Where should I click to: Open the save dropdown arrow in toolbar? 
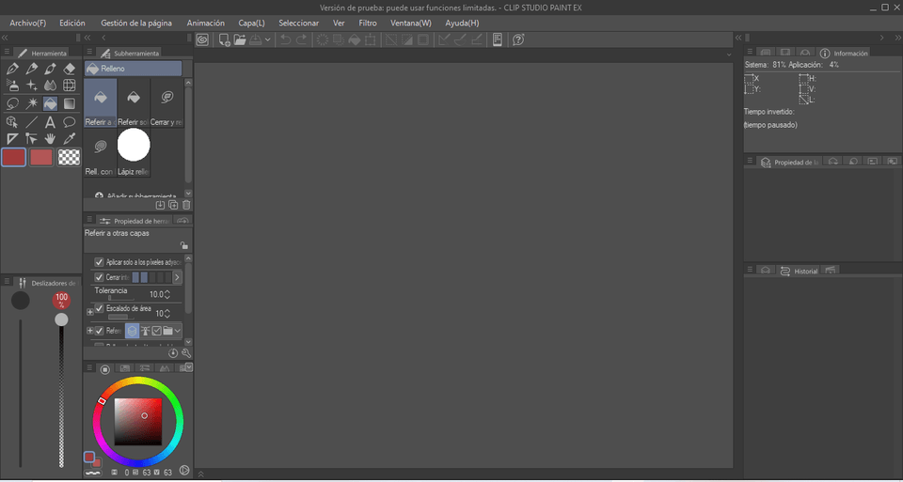coord(269,39)
